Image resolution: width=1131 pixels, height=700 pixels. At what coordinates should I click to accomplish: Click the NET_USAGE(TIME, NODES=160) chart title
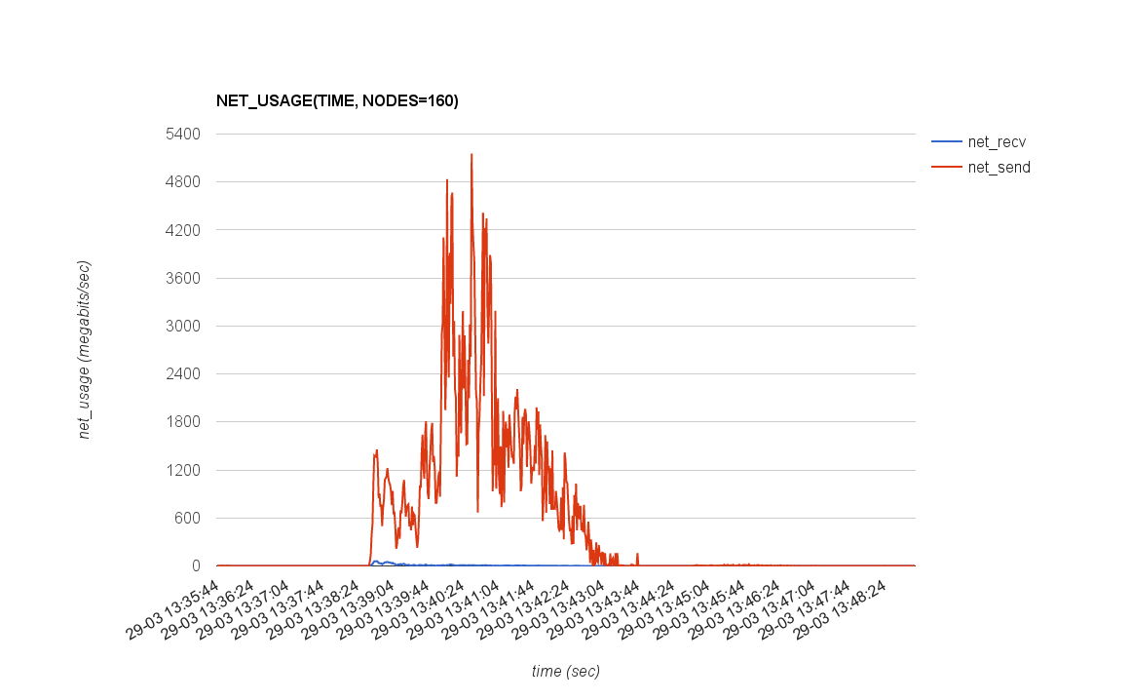(337, 100)
